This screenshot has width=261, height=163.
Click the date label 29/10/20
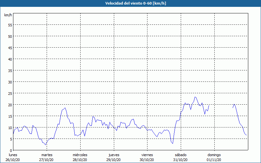pyautogui.click(x=114, y=160)
